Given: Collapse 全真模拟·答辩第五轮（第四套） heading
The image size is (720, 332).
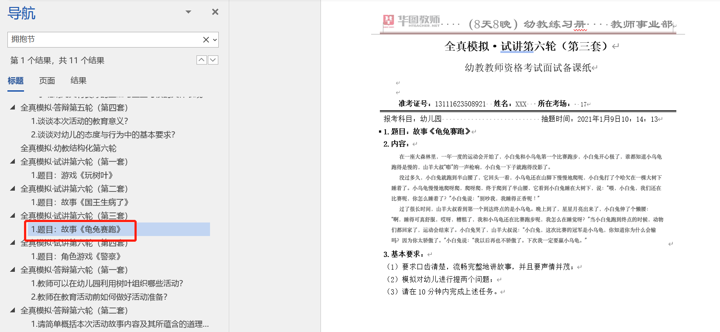Looking at the screenshot, I should pyautogui.click(x=13, y=107).
